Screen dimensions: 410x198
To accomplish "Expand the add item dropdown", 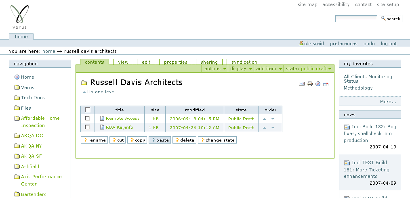I will [x=268, y=69].
